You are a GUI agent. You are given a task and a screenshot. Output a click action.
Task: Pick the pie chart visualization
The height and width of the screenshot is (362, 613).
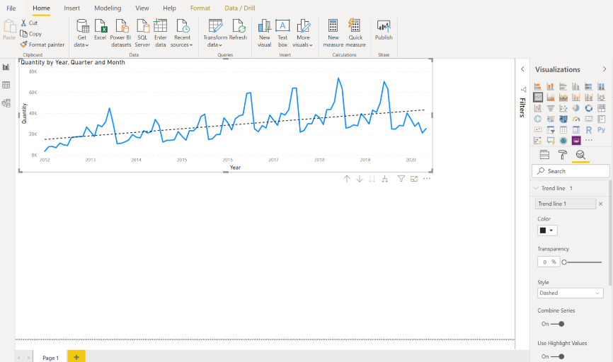(576, 108)
